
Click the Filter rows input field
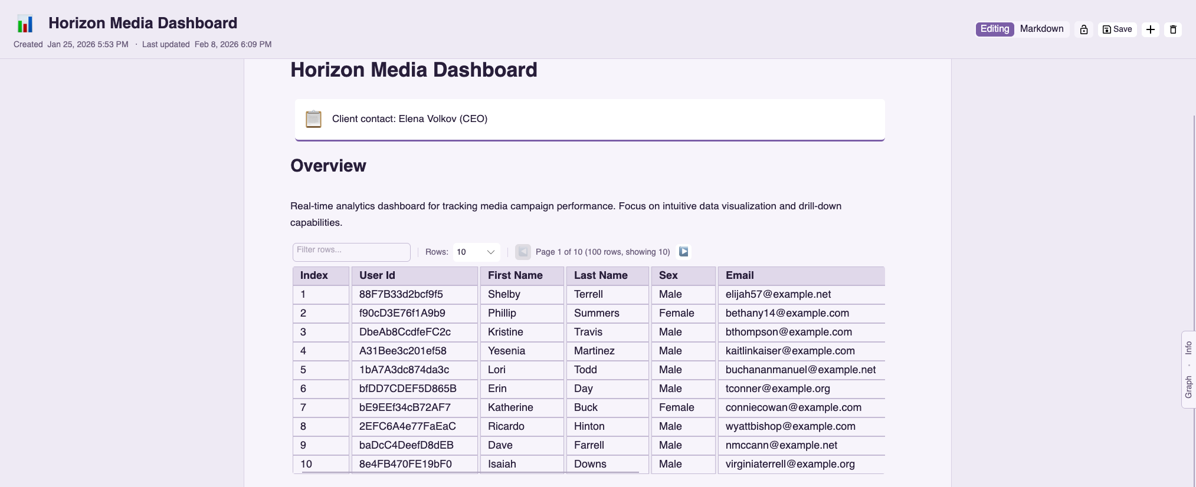[x=352, y=252]
